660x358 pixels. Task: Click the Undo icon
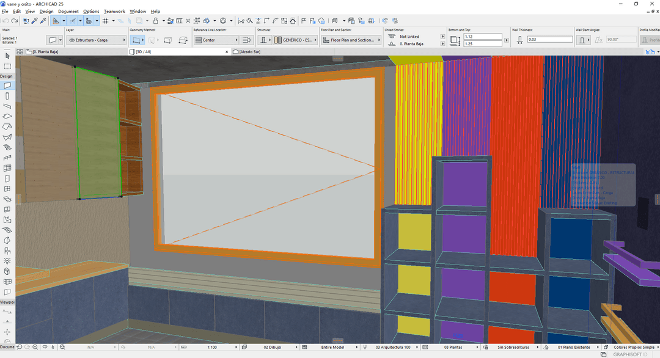pyautogui.click(x=6, y=20)
